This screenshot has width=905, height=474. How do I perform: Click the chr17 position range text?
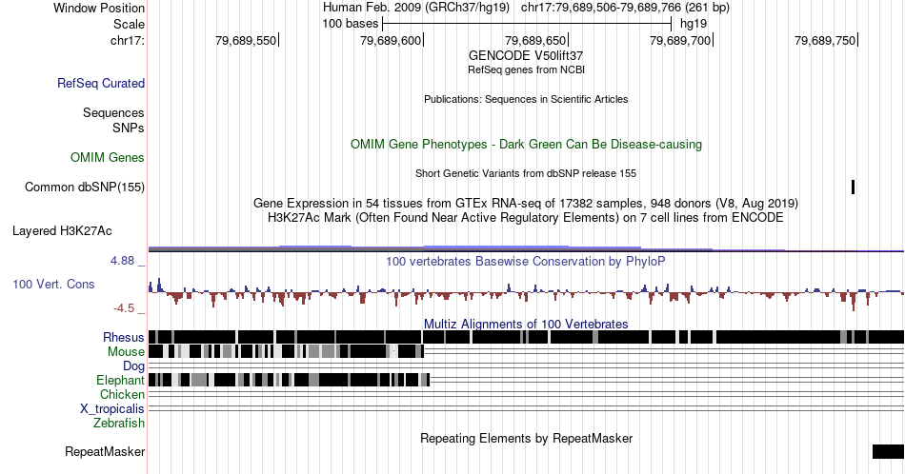coord(625,8)
